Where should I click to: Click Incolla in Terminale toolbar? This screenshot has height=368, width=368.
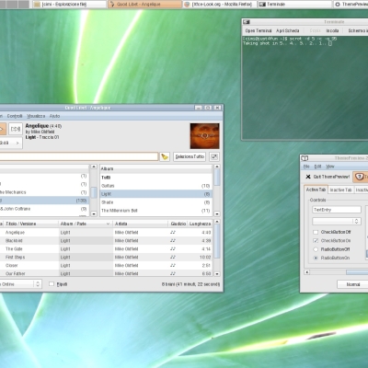(332, 30)
